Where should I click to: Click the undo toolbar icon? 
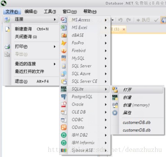pos(120,20)
